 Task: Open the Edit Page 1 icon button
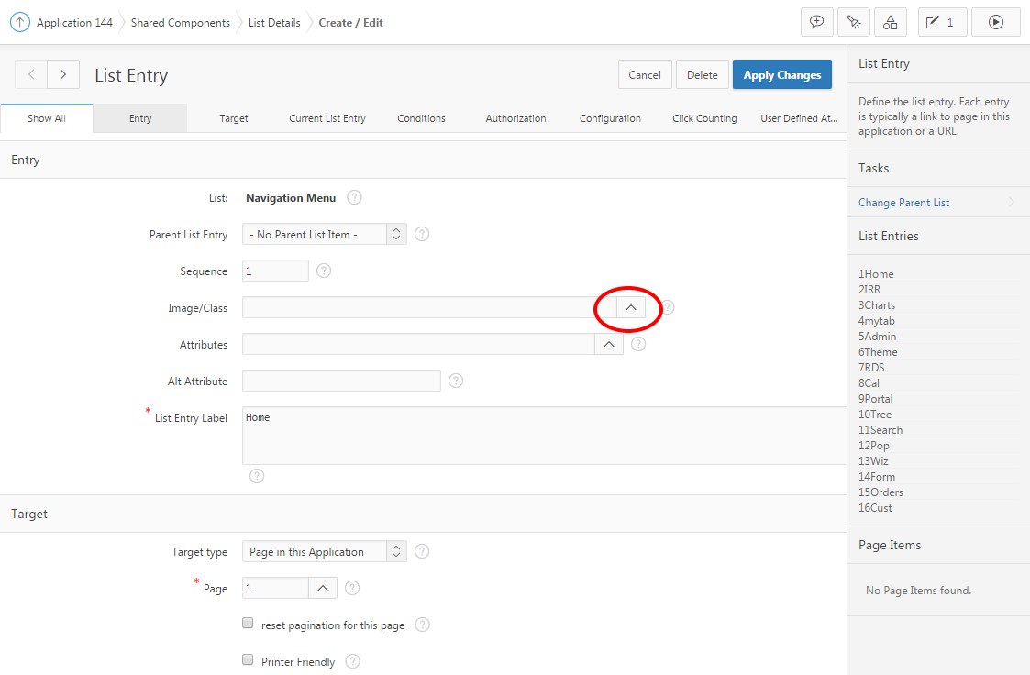tap(942, 22)
